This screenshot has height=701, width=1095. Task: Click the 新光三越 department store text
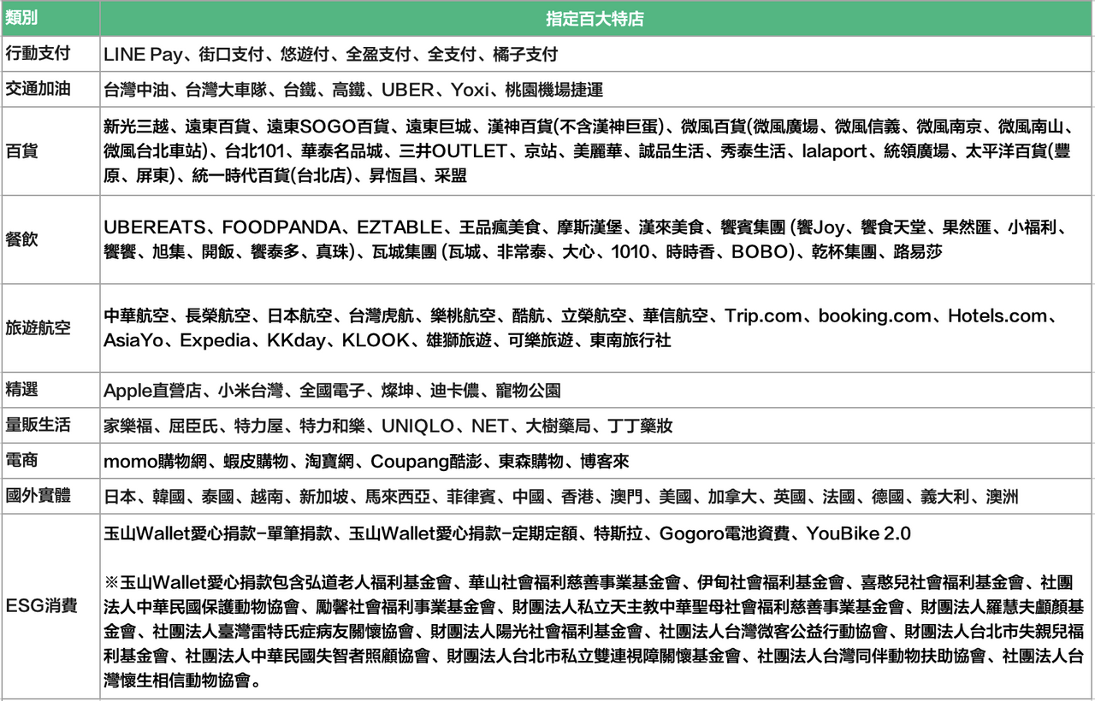pos(136,127)
